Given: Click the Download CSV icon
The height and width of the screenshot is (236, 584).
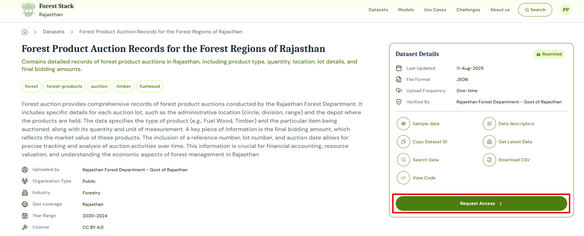Looking at the screenshot, I should point(489,160).
